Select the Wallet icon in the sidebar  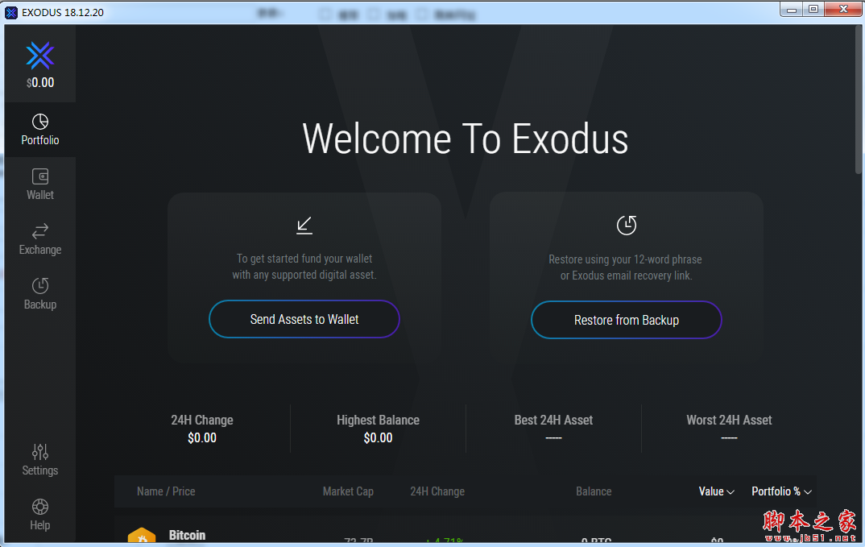[39, 184]
